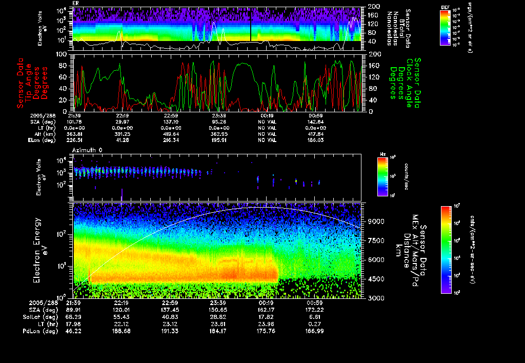This screenshot has width=525, height=363.
Task: Click the "BTotal" Nanoteslas axis label
Action: (402, 29)
